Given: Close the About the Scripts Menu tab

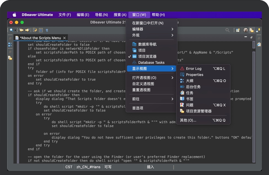Looking at the screenshot, I should click(65, 38).
